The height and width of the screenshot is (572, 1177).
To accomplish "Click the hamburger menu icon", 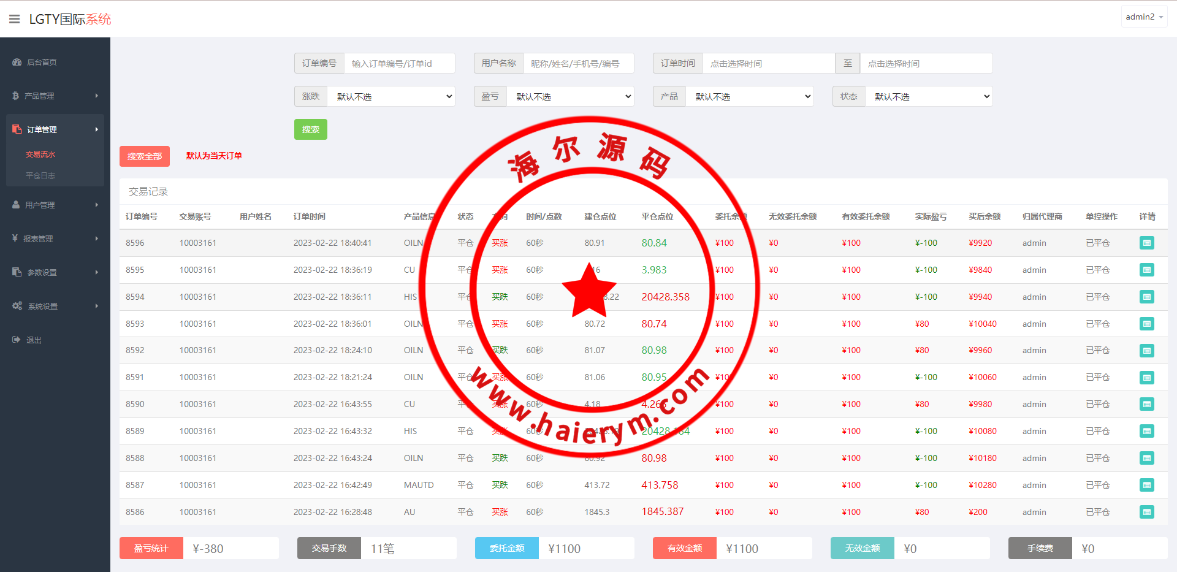I will pyautogui.click(x=15, y=19).
